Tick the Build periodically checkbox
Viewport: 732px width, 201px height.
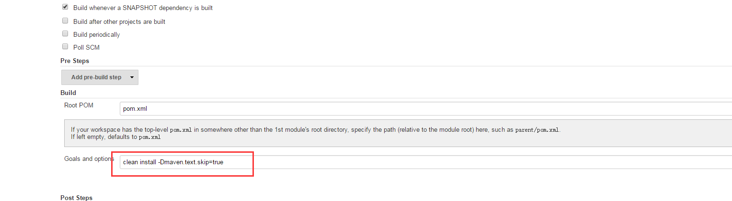[65, 34]
